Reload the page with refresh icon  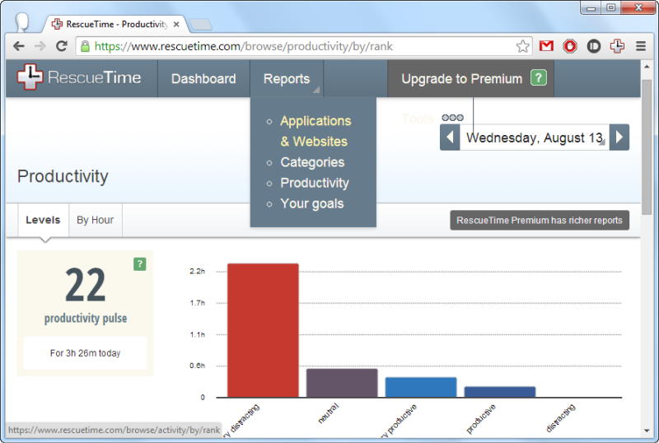(x=61, y=46)
